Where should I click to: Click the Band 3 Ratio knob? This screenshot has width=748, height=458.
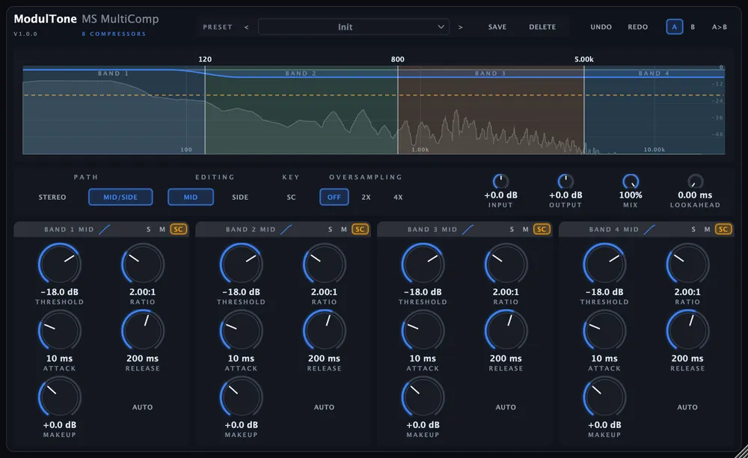tap(506, 264)
